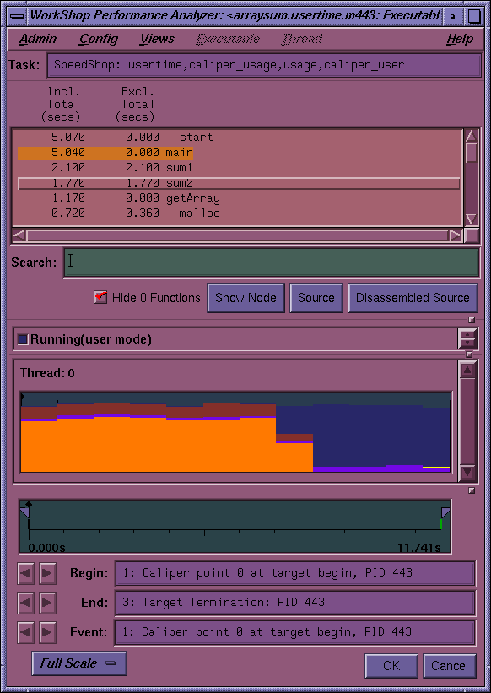
Task: Step Event to next event
Action: (x=48, y=632)
